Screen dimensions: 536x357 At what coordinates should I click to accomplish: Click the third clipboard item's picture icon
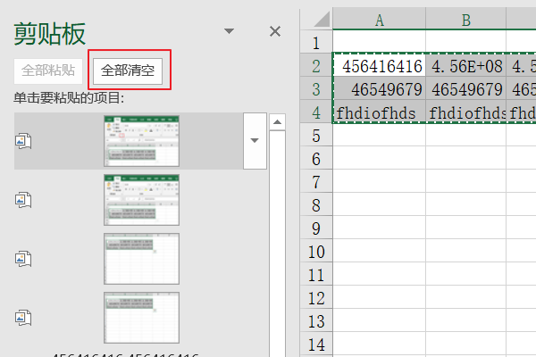click(x=23, y=259)
